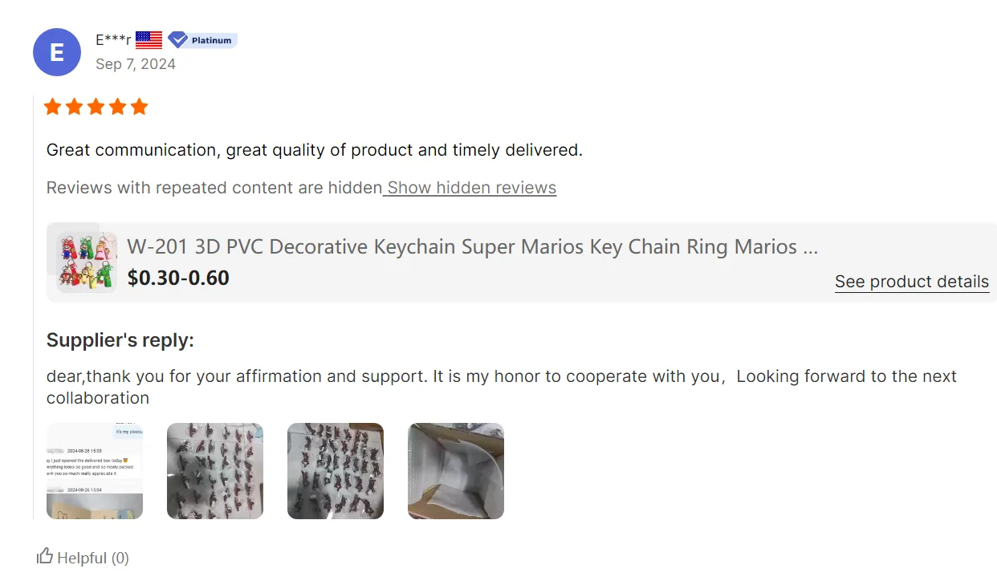The image size is (997, 581).
Task: Click the first orange rating star
Action: (x=53, y=107)
